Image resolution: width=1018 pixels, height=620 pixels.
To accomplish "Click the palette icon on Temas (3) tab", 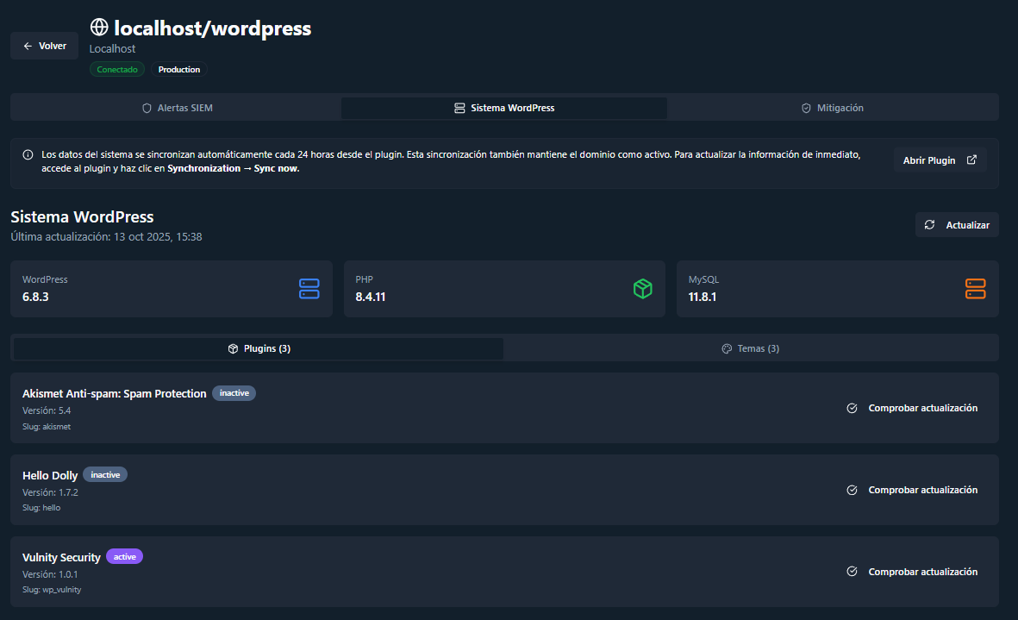I will pyautogui.click(x=727, y=348).
